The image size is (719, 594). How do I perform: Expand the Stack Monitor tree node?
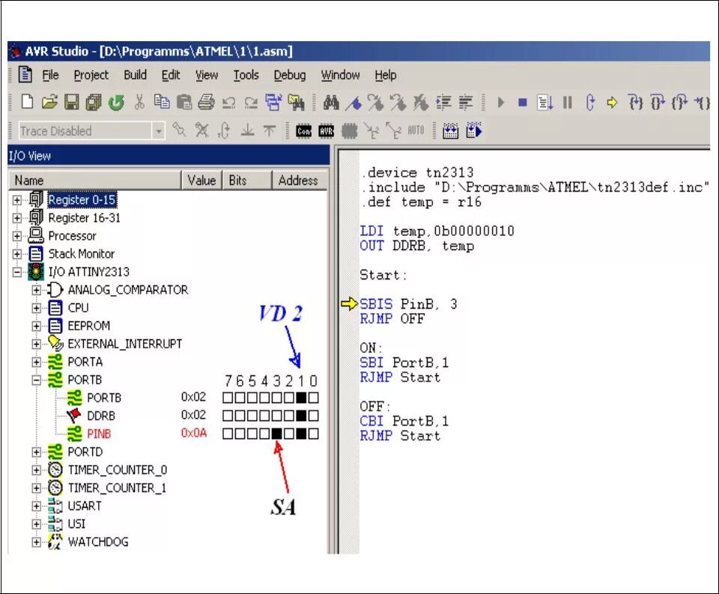(17, 254)
